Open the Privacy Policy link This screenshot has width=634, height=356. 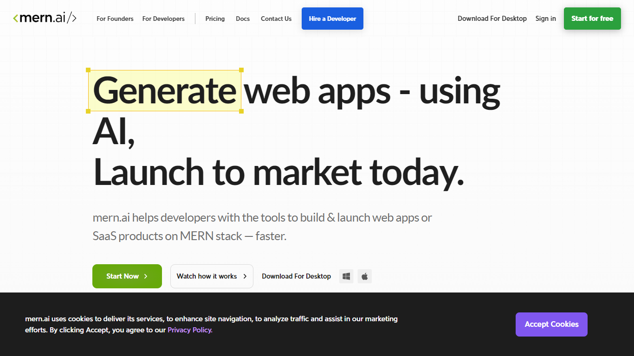[x=190, y=330]
